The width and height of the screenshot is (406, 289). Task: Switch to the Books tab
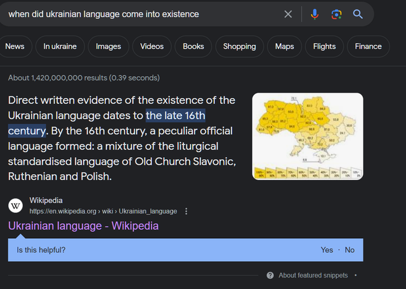click(x=193, y=46)
